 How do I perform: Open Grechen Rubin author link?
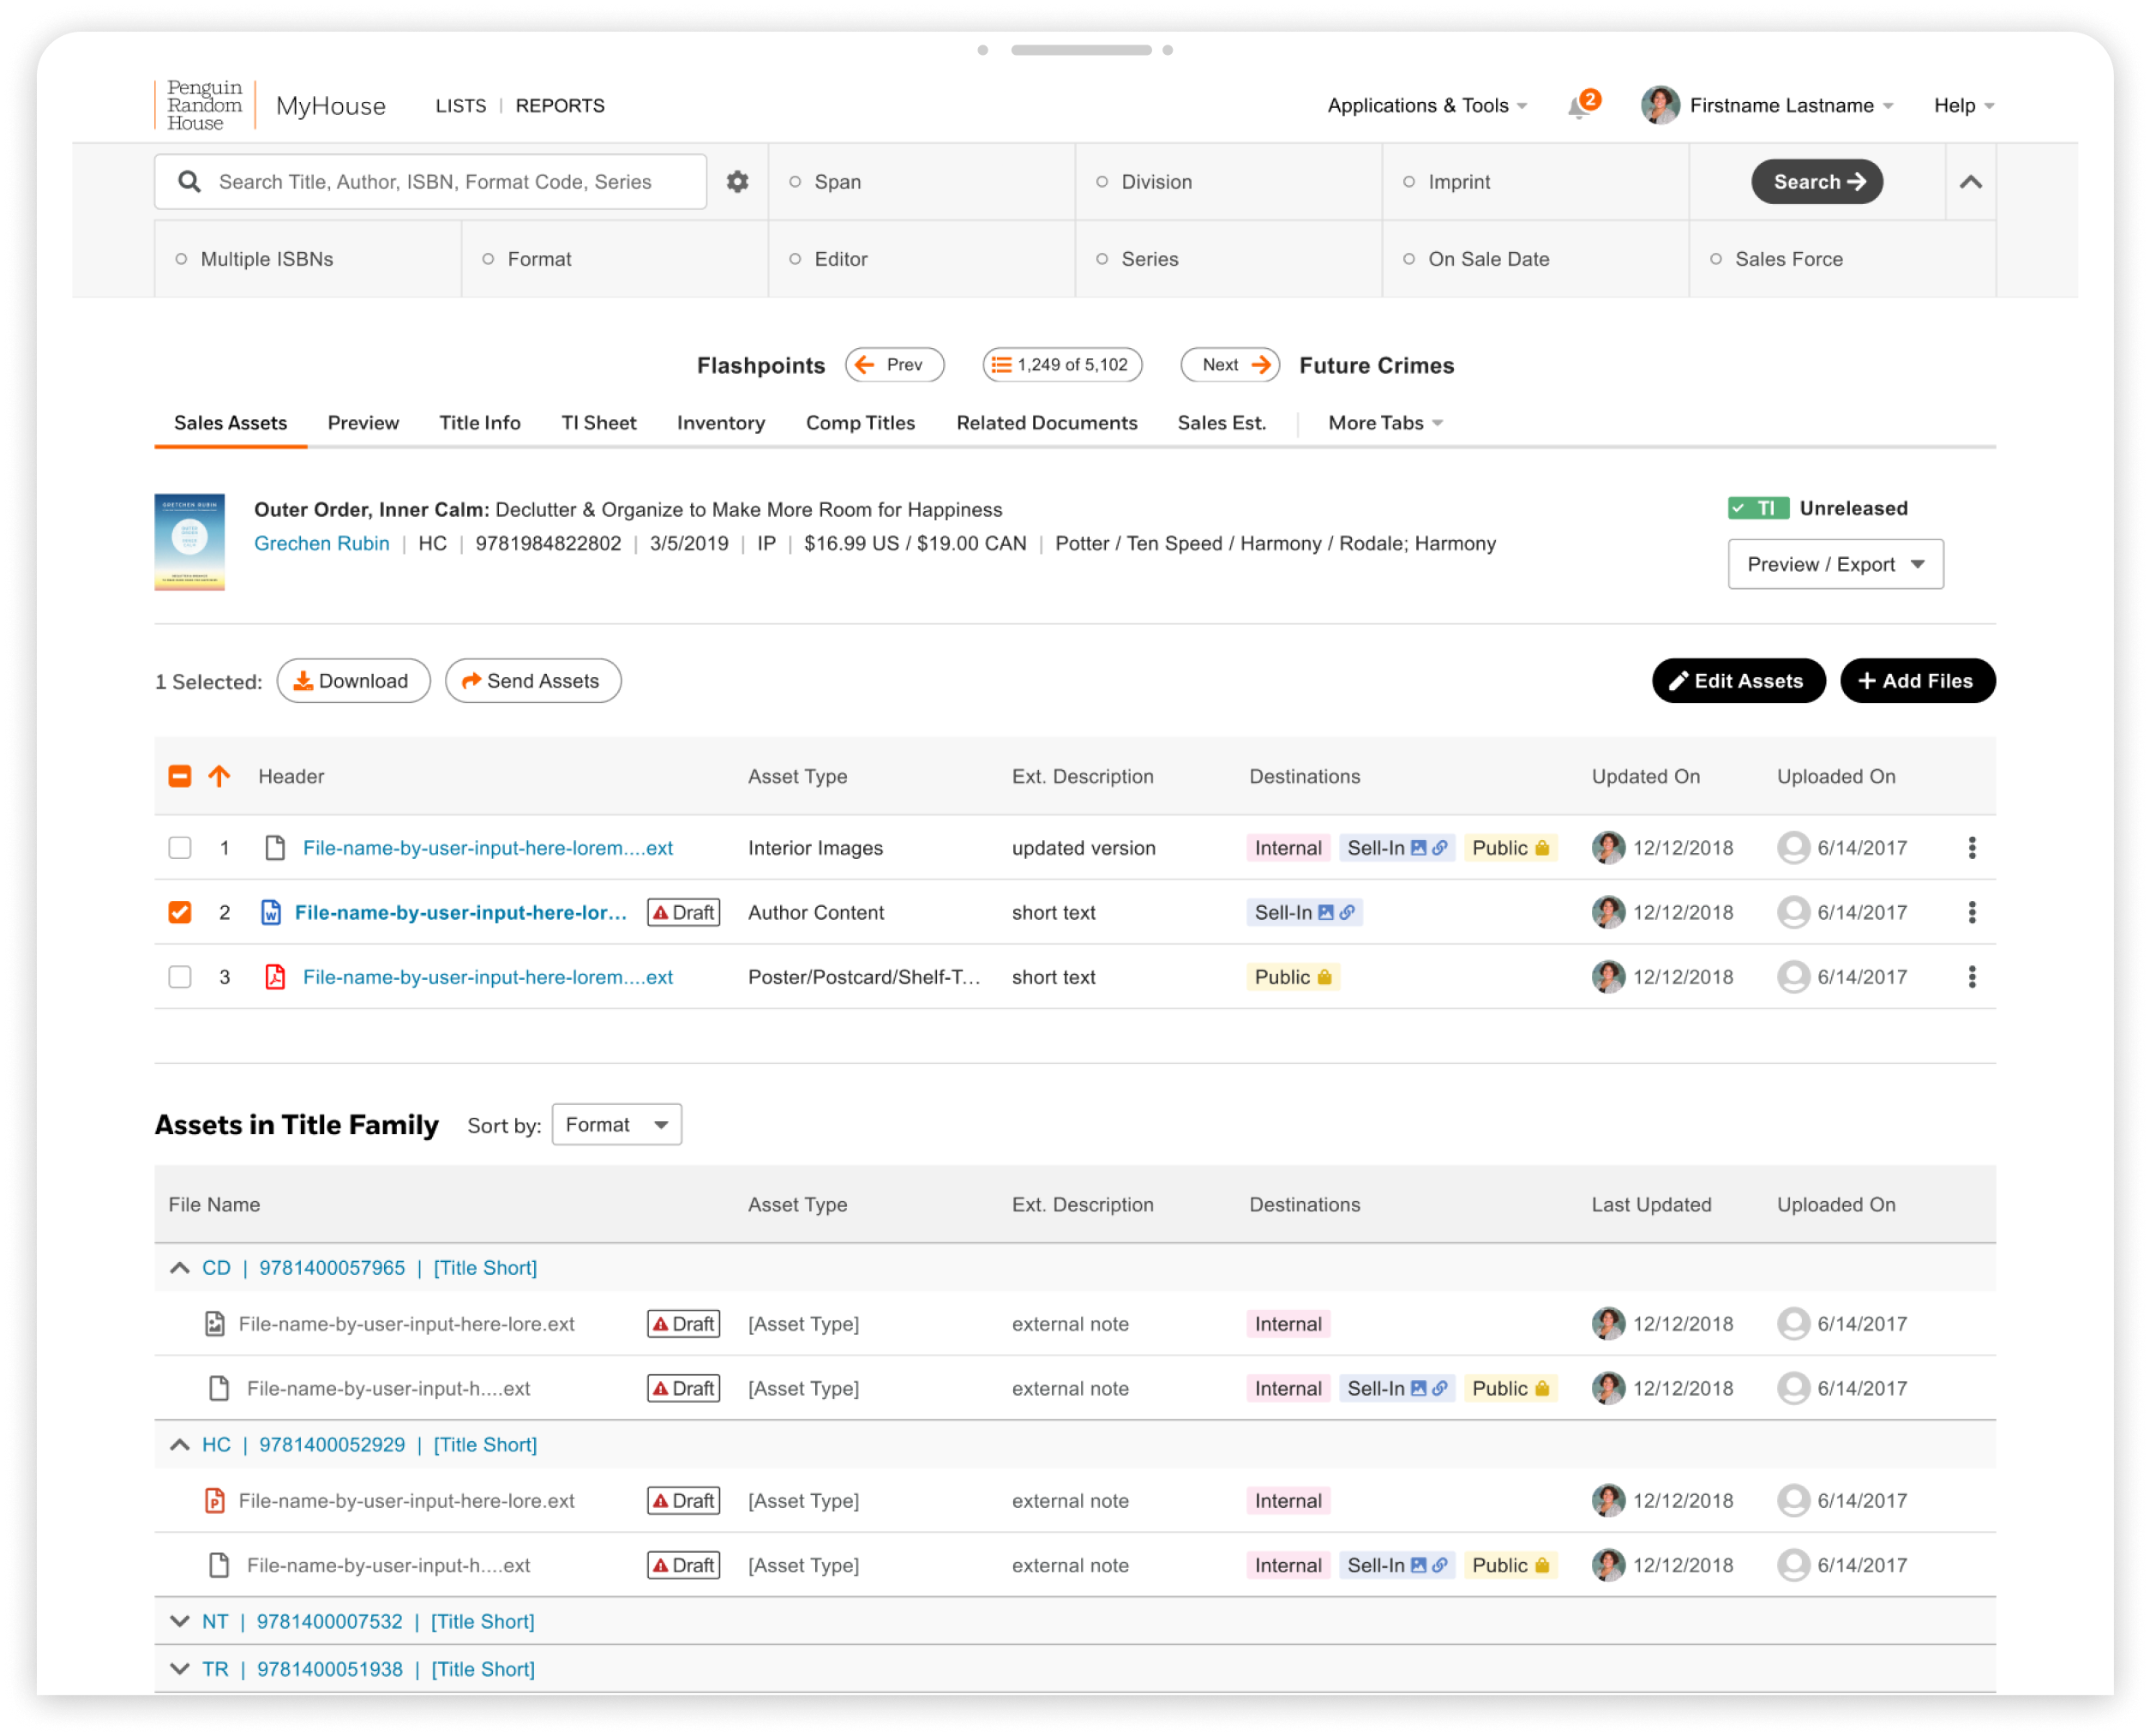pyautogui.click(x=321, y=544)
